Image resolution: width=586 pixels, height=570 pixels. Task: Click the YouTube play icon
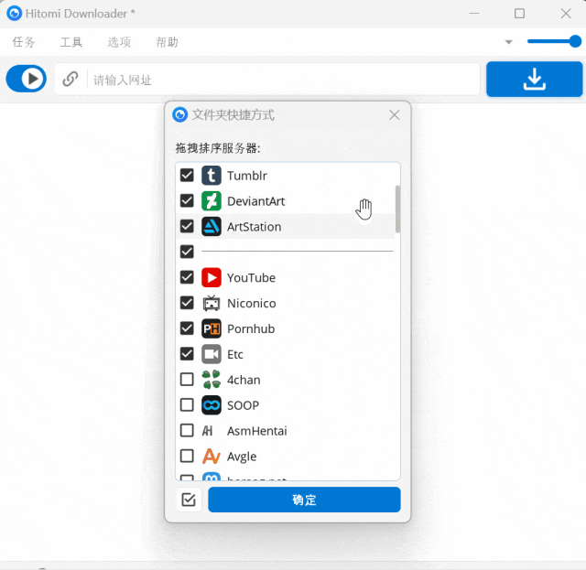[x=212, y=277]
